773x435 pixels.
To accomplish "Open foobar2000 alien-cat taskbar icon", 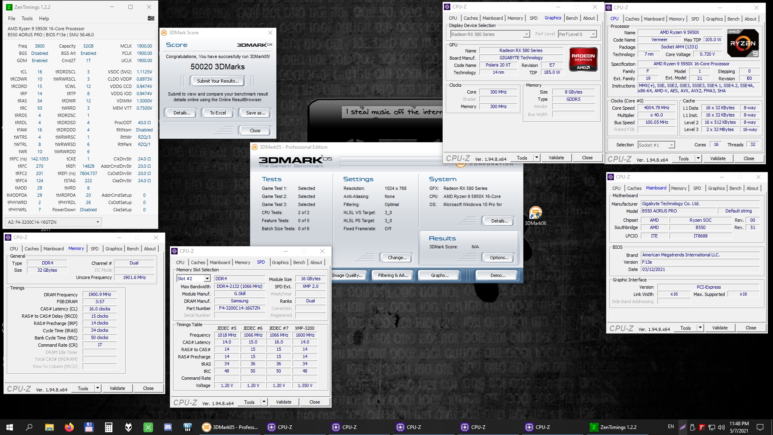I will [128, 427].
